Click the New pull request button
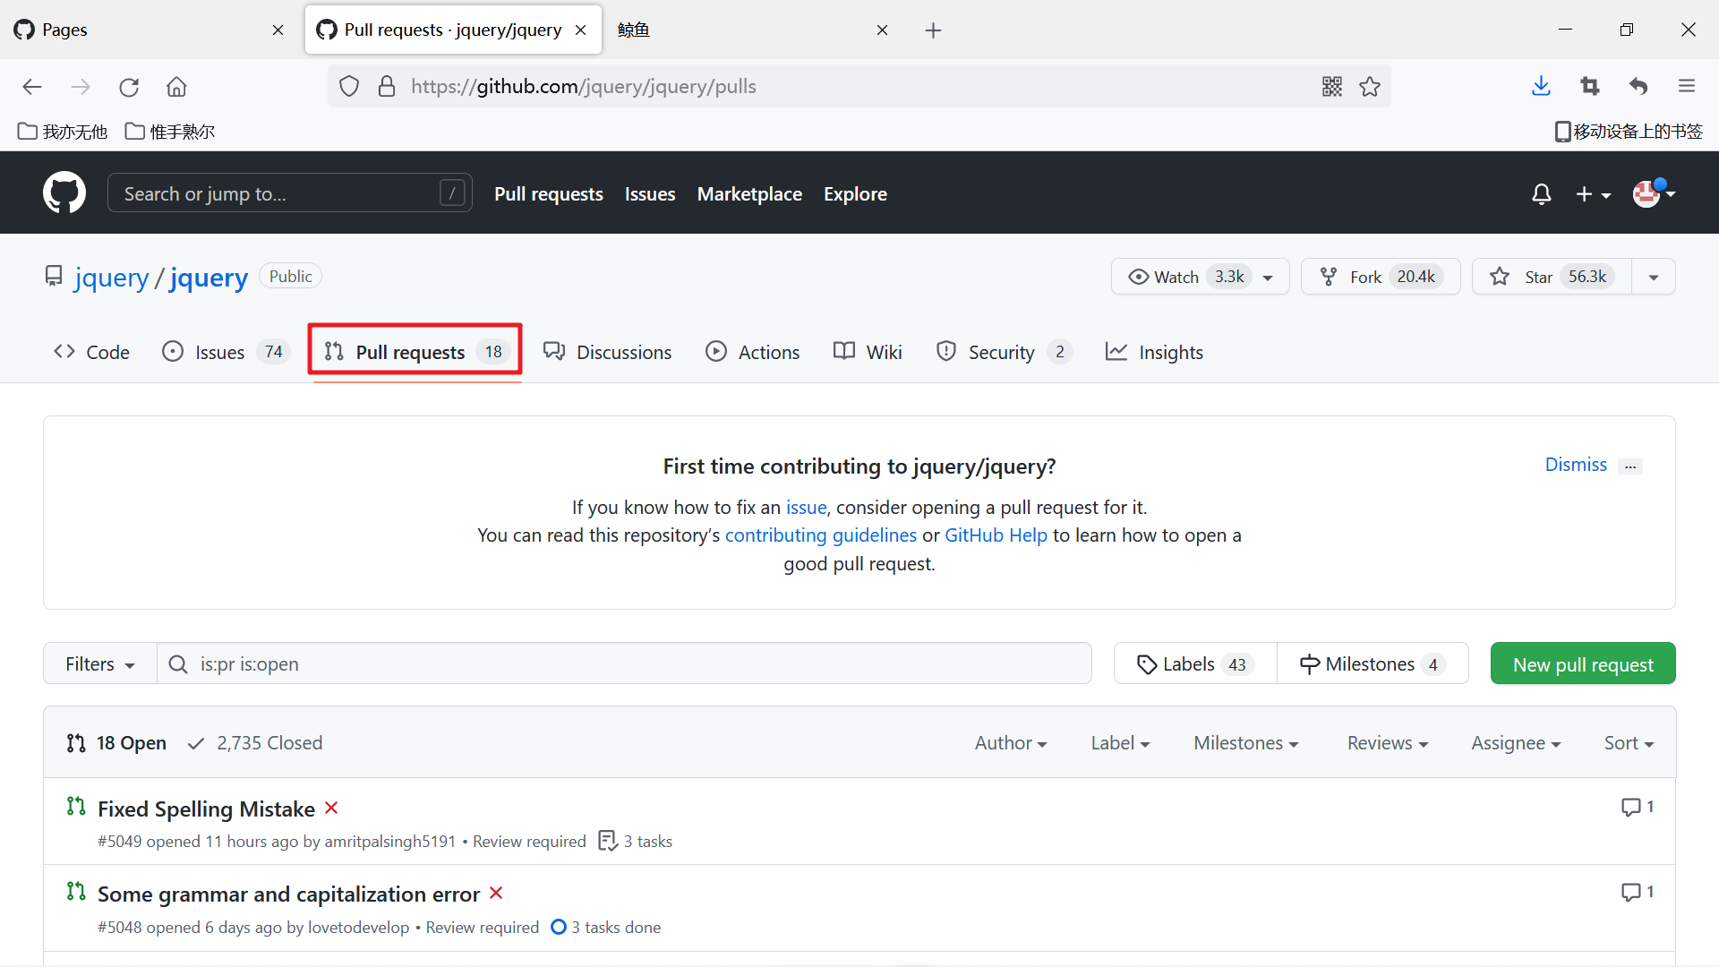Image resolution: width=1719 pixels, height=967 pixels. pyautogui.click(x=1582, y=663)
